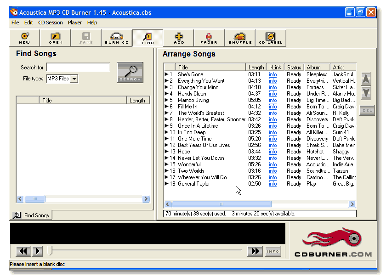This screenshot has width=386, height=277.
Task: Click the play button in the player
Action: click(37, 251)
